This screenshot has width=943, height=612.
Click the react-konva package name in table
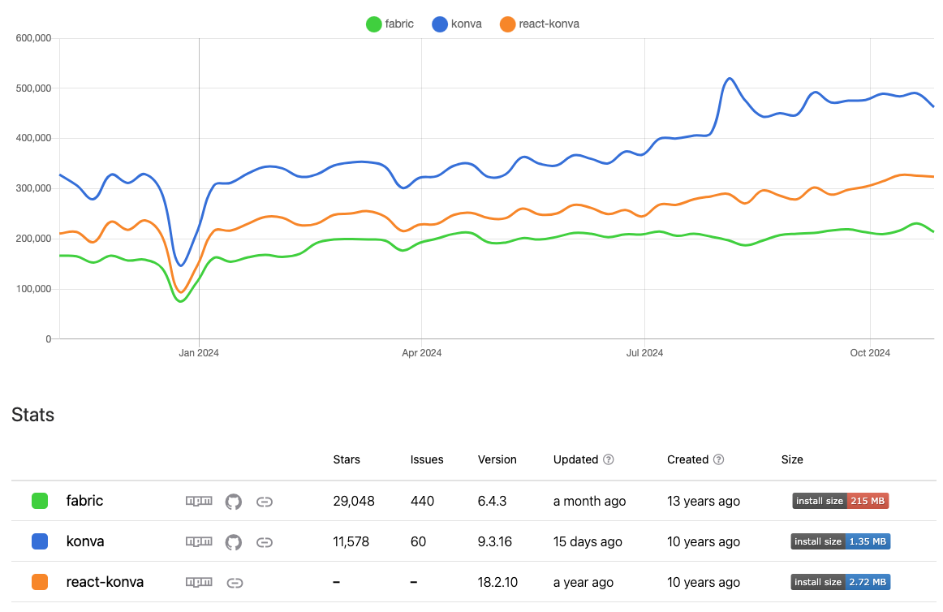[x=105, y=582]
